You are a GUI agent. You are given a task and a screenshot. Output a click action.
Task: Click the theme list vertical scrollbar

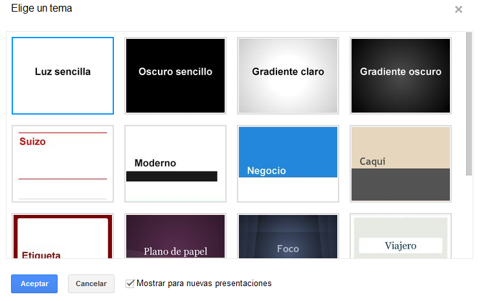point(469,104)
